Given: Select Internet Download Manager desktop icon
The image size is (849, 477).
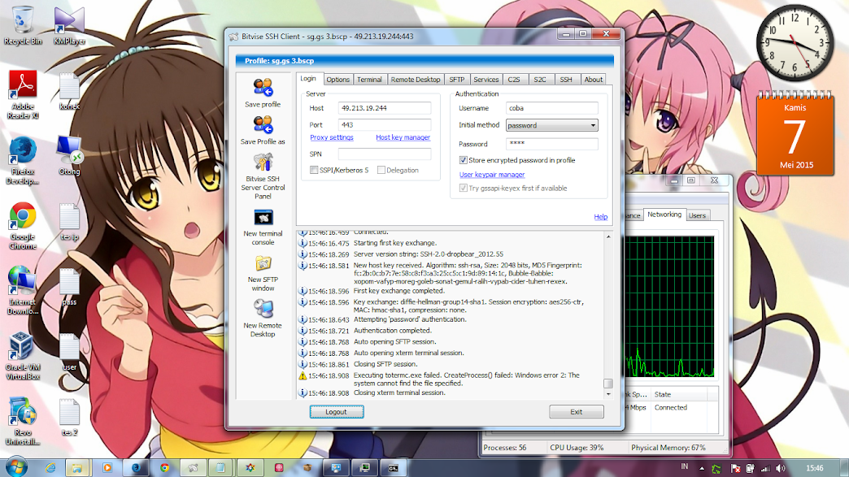Looking at the screenshot, I should 23,291.
